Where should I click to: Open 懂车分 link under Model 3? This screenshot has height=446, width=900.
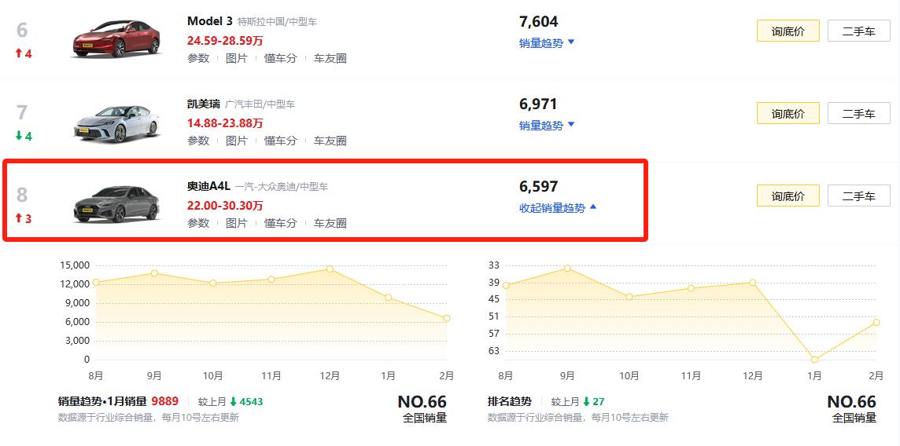280,58
